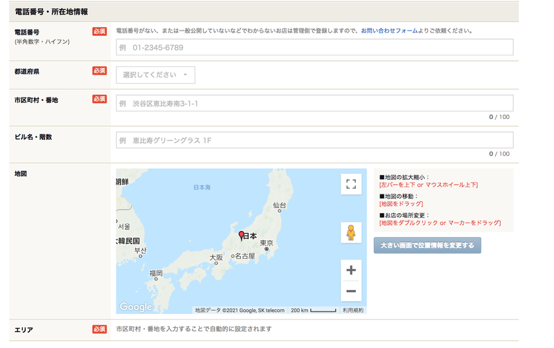Click the 福岡 city label on map
This screenshot has width=554, height=348.
point(156,273)
